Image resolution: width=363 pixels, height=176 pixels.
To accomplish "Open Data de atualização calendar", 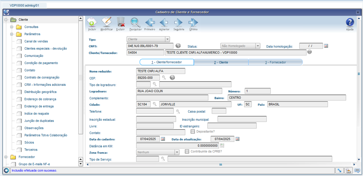I will pos(237,139).
